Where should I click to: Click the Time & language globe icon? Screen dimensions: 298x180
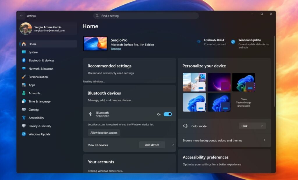pyautogui.click(x=24, y=101)
